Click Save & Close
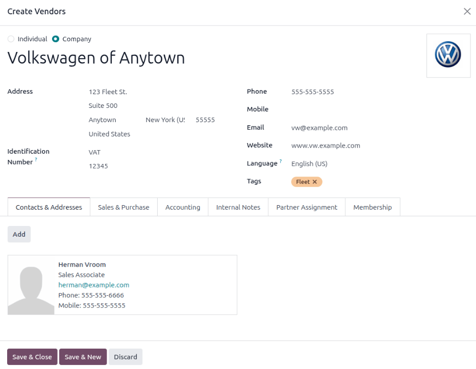The image size is (476, 369). point(32,357)
